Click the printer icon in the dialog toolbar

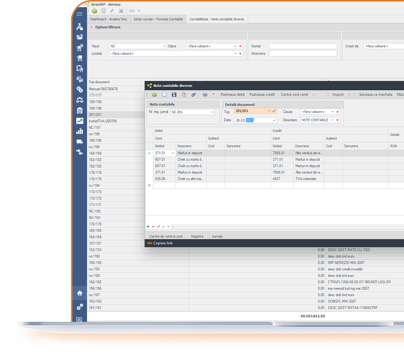click(x=205, y=94)
